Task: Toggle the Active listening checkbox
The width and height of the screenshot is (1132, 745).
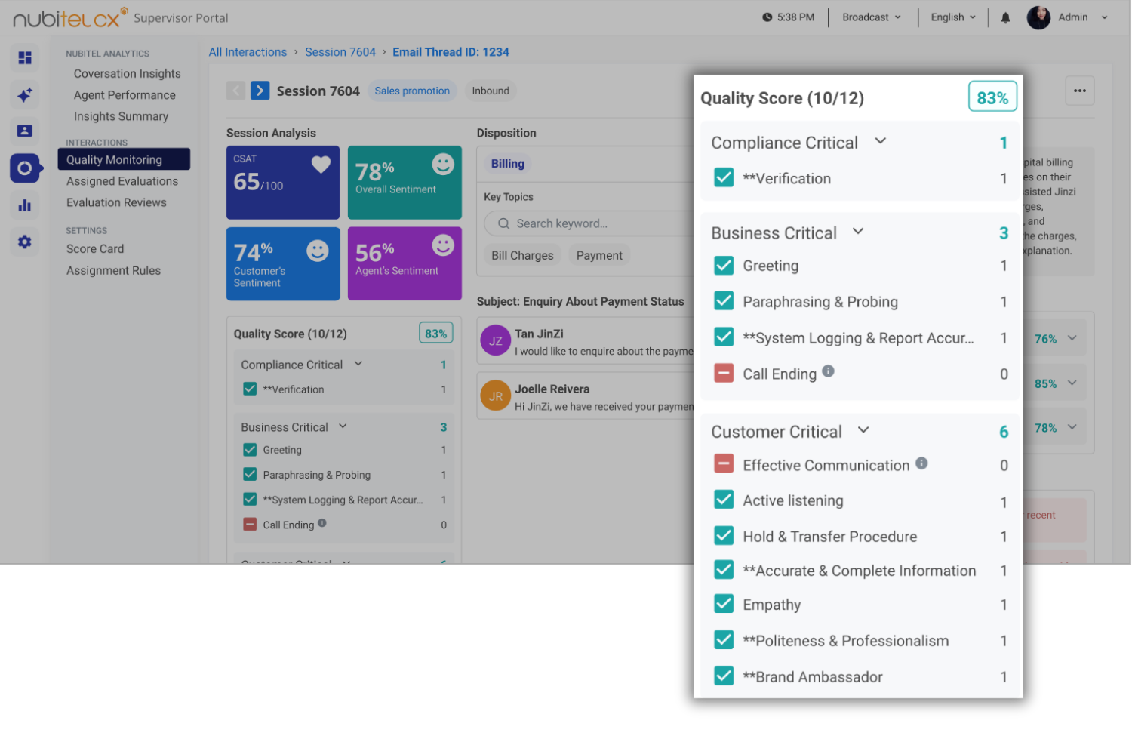Action: tap(724, 500)
